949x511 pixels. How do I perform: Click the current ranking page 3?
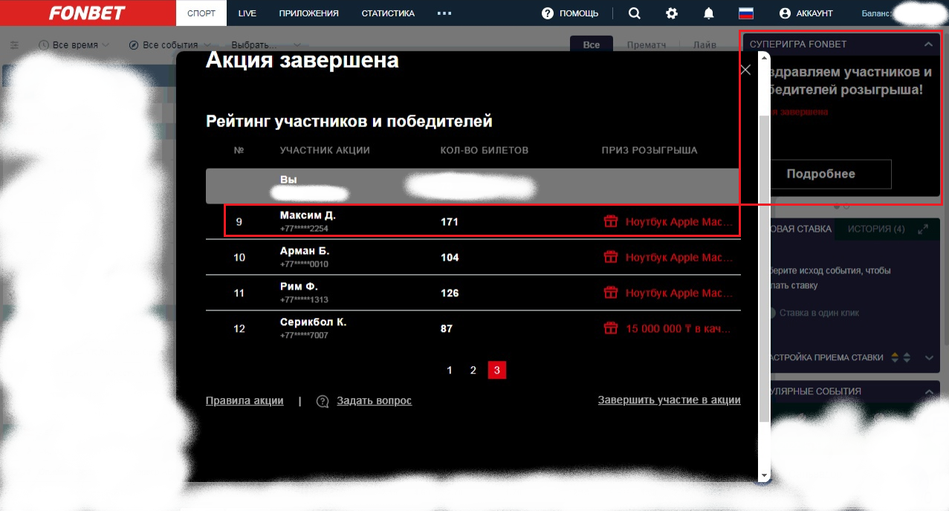click(x=497, y=370)
